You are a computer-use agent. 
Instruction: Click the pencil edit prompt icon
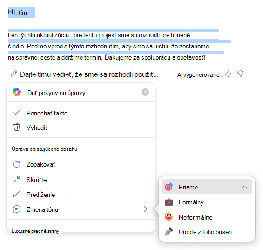pos(14,74)
